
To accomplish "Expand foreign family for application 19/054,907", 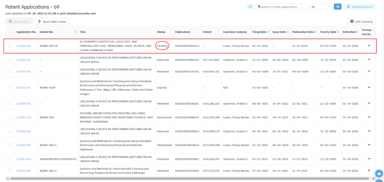I will [x=369, y=46].
